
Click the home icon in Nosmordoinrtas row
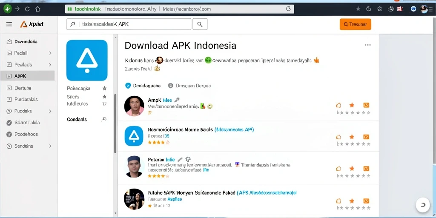(x=338, y=137)
